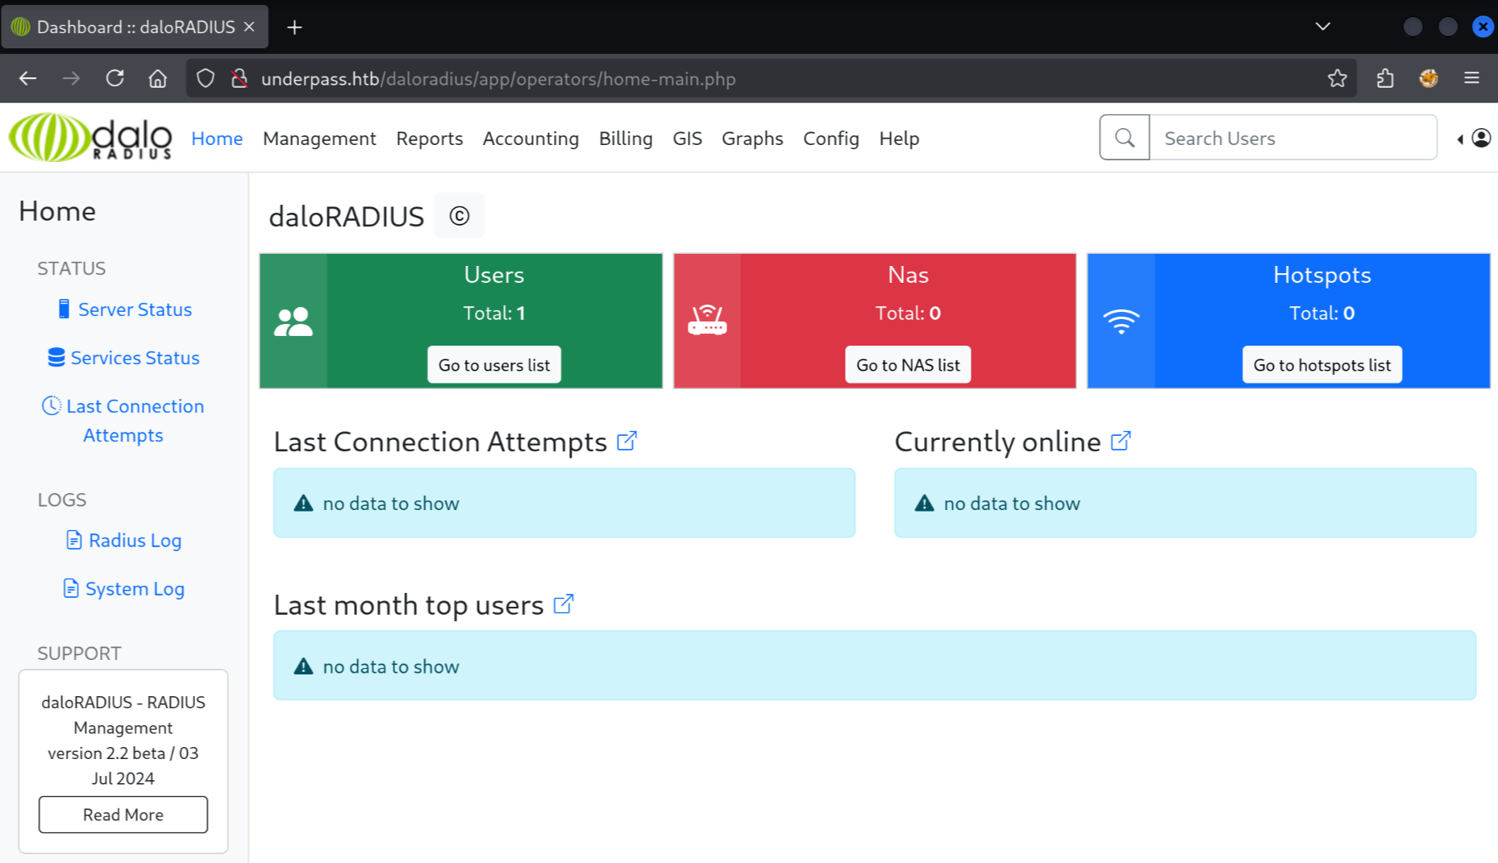Open a new browser tab
This screenshot has height=863, width=1498.
point(294,27)
